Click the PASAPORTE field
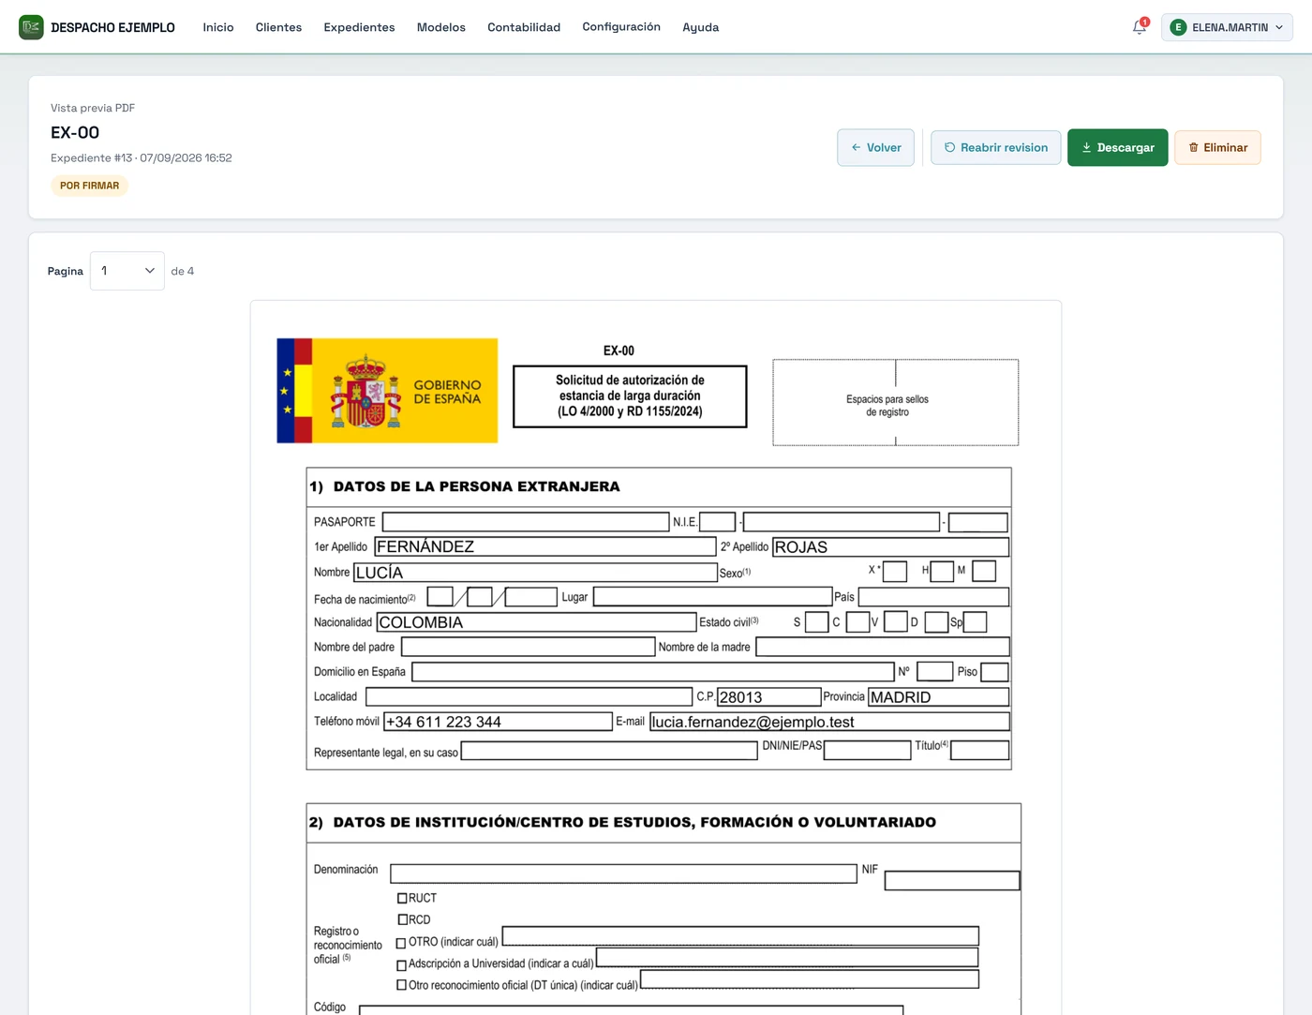 [x=526, y=522]
